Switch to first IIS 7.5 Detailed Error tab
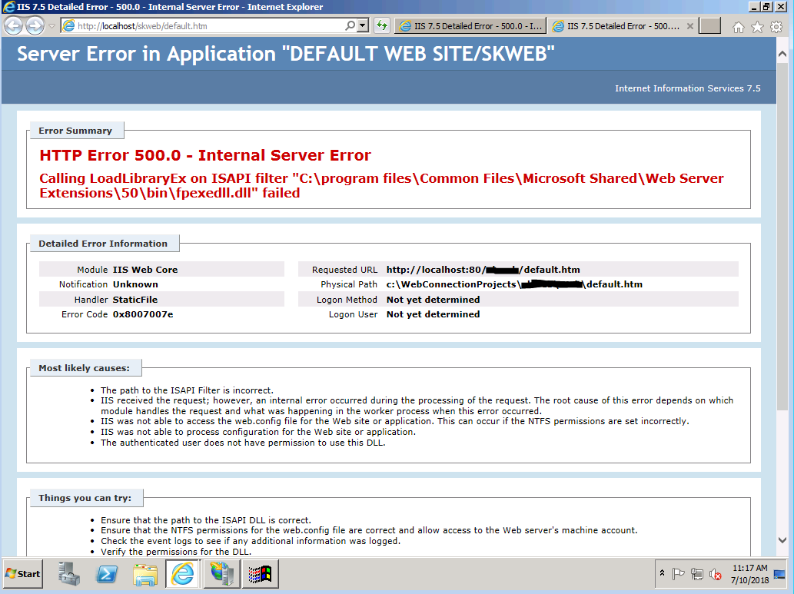Screen dimensions: 794x594 [470, 26]
